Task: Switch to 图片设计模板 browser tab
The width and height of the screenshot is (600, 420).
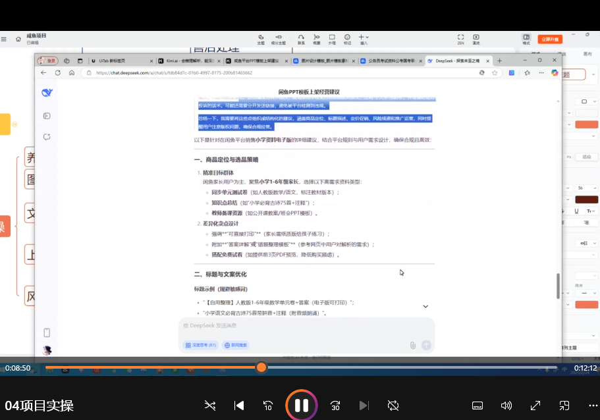Action: point(324,61)
